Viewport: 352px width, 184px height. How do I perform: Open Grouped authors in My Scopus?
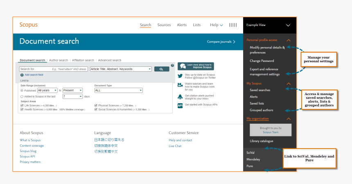[x=262, y=110]
